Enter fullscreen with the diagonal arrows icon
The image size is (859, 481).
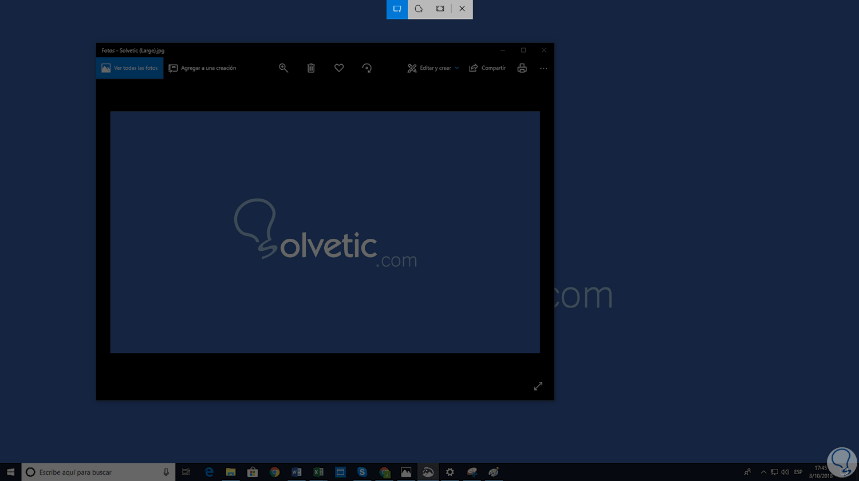(538, 387)
